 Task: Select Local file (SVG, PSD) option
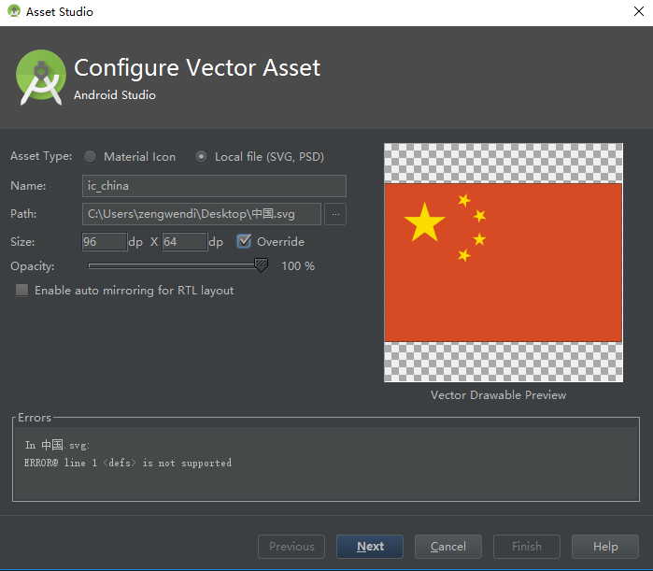(x=201, y=157)
